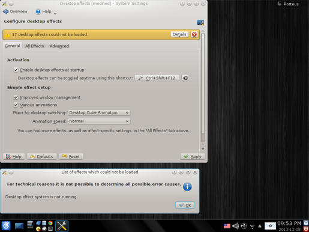Click the text "Desktop effect system is not running."

41,197
